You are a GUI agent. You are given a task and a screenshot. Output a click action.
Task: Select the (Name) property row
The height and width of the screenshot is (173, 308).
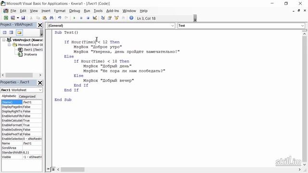point(22,102)
